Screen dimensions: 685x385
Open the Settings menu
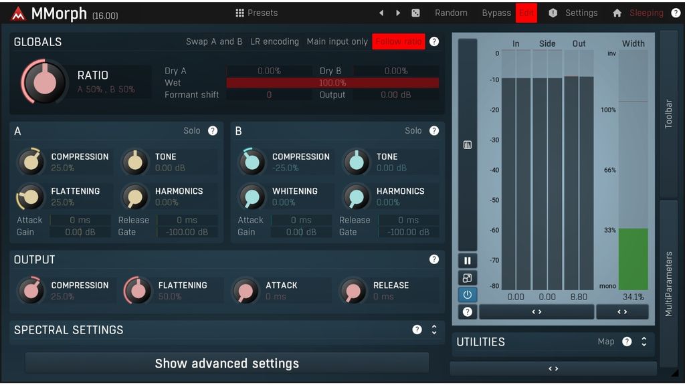[581, 12]
